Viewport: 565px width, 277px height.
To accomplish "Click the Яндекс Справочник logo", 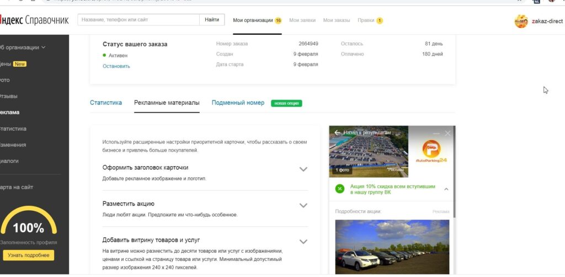I will (34, 20).
